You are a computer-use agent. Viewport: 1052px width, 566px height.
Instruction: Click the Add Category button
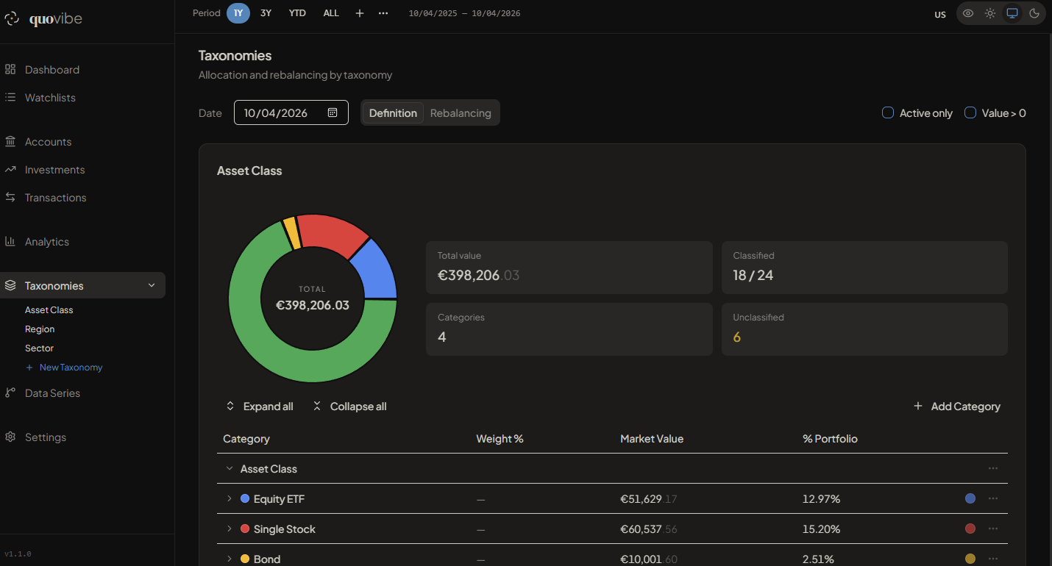(957, 406)
